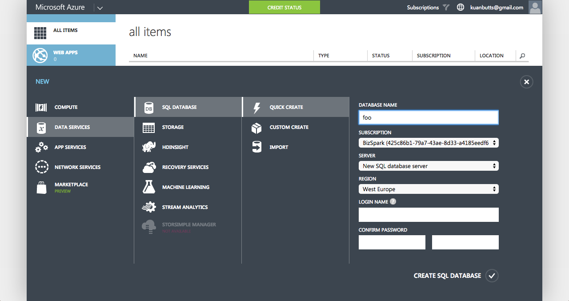The image size is (569, 301).
Task: Click the Web Apps globe icon
Action: 40,56
